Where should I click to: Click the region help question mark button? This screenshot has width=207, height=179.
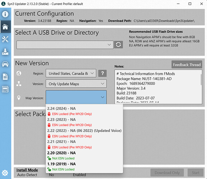(103, 73)
